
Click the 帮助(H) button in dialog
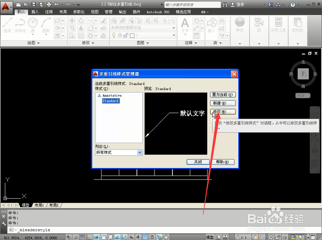pos(223,162)
